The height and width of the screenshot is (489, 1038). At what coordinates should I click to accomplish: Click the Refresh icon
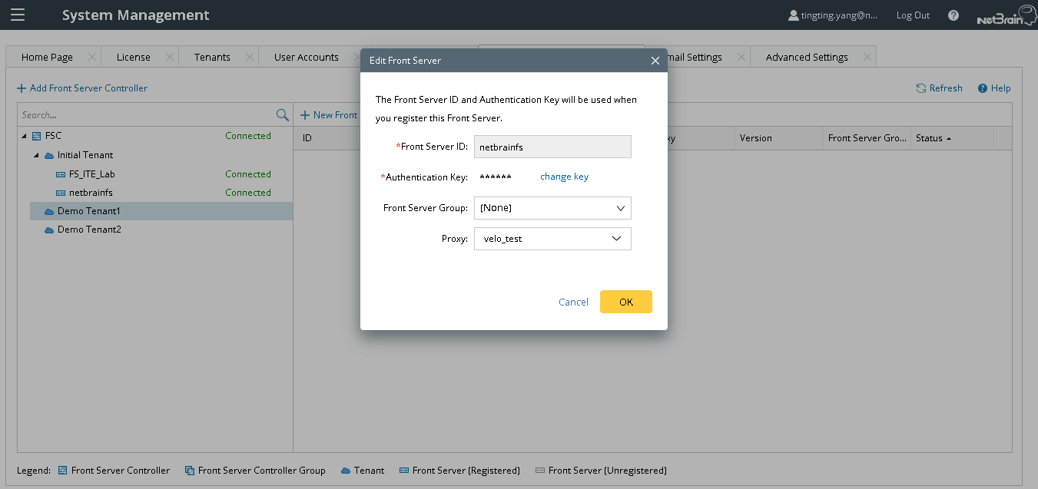(920, 88)
